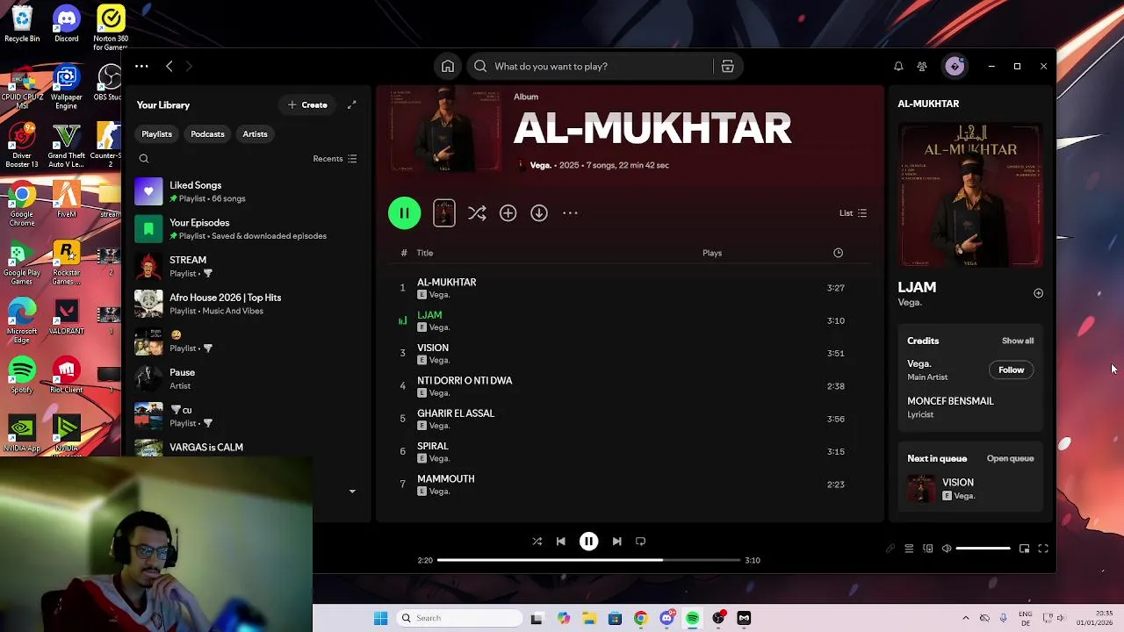Viewport: 1124px width, 632px height.
Task: Open the Recents sort dropdown
Action: [335, 159]
